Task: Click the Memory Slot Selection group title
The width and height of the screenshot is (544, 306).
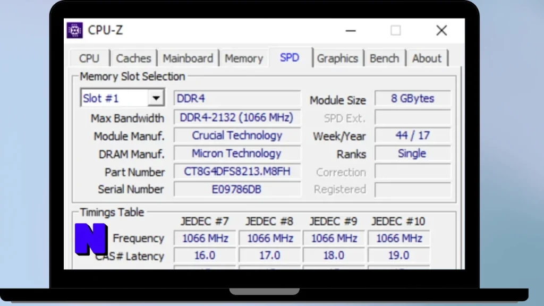Action: (x=132, y=76)
